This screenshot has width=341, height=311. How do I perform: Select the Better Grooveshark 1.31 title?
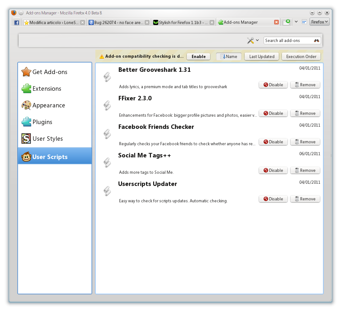click(x=154, y=70)
